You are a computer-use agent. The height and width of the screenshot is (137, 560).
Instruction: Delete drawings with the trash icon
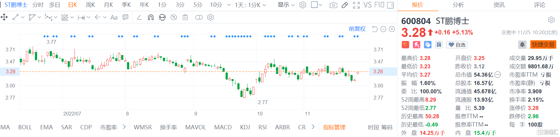point(185,17)
